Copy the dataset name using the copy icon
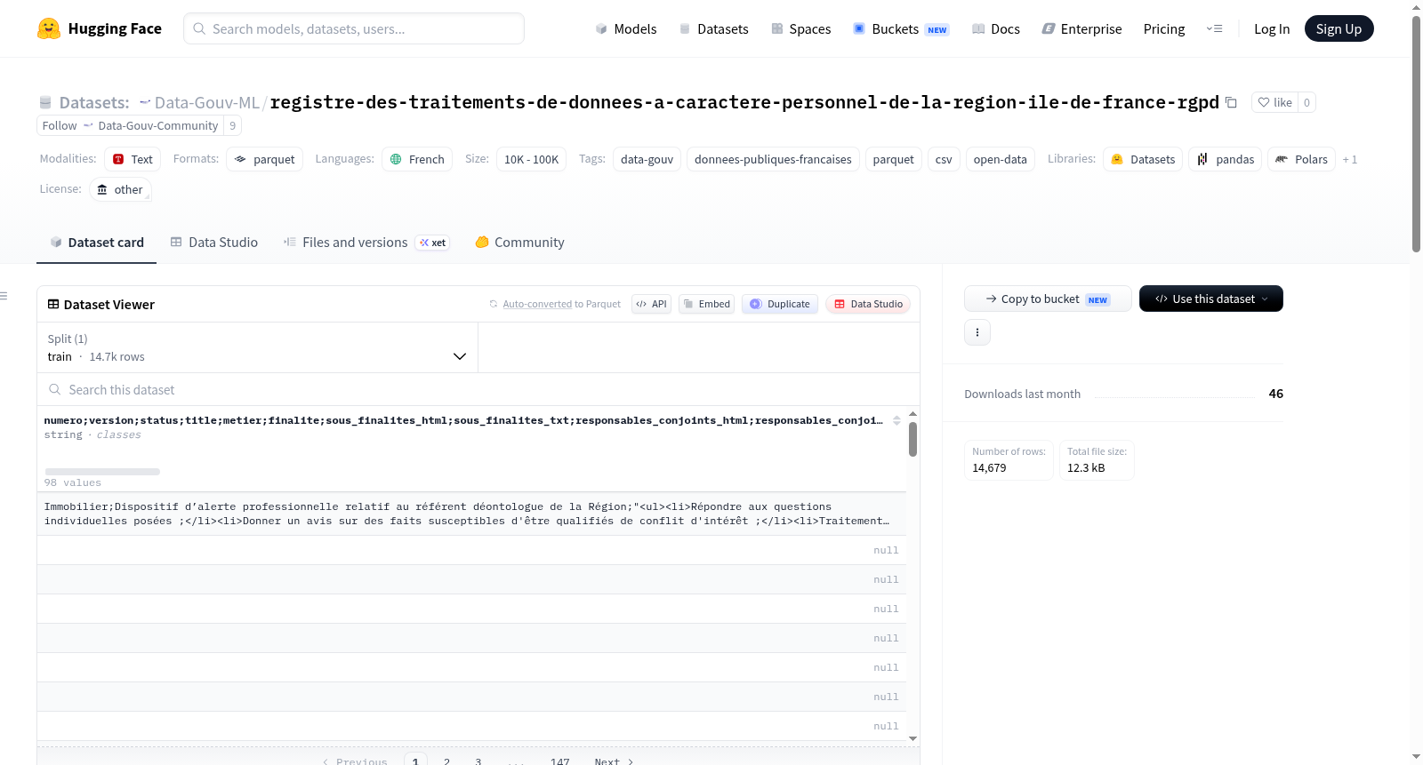 1231,102
